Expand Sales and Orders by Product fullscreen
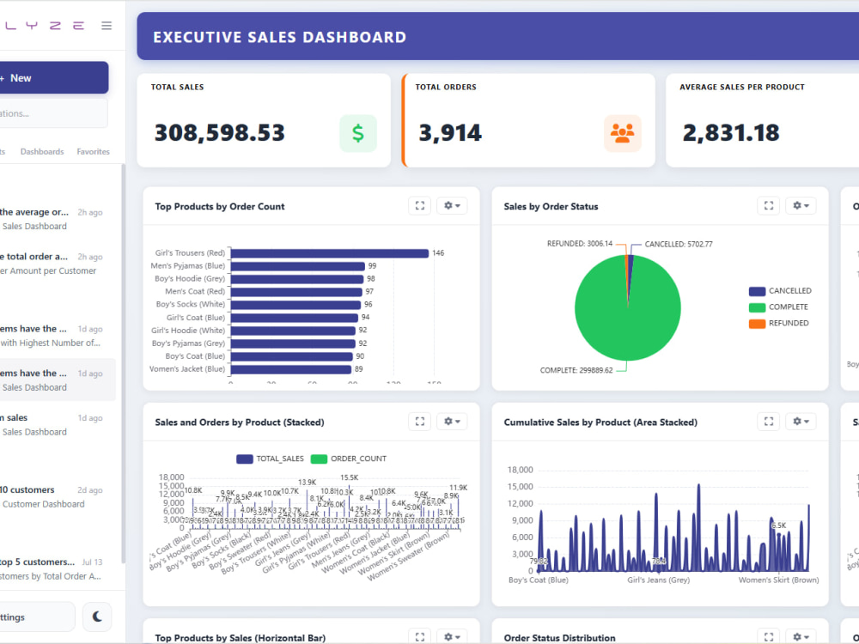This screenshot has height=644, width=859. [420, 421]
